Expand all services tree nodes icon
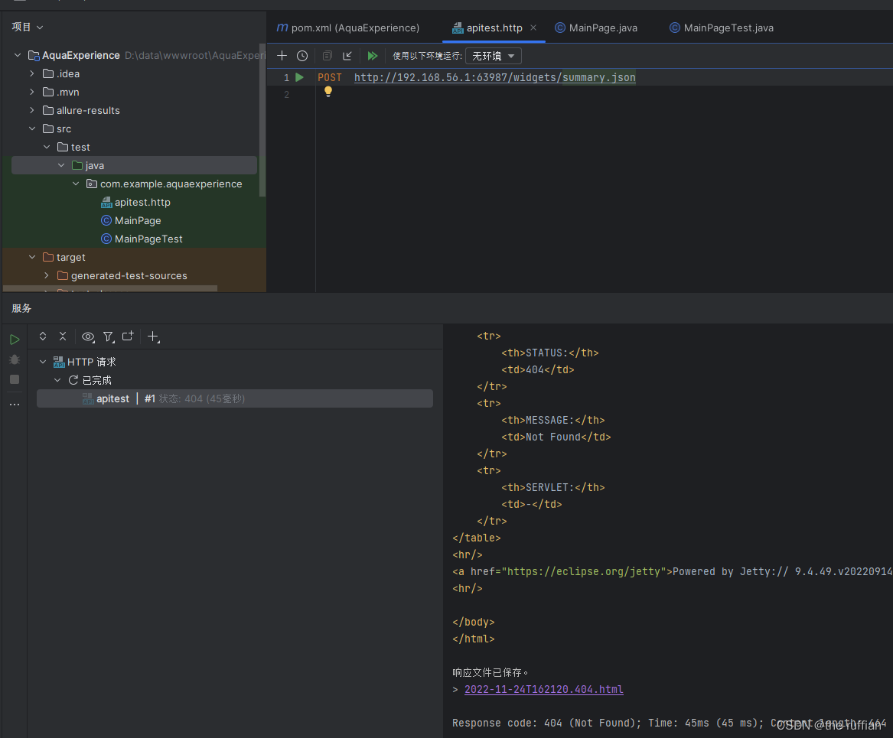893x738 pixels. (43, 336)
